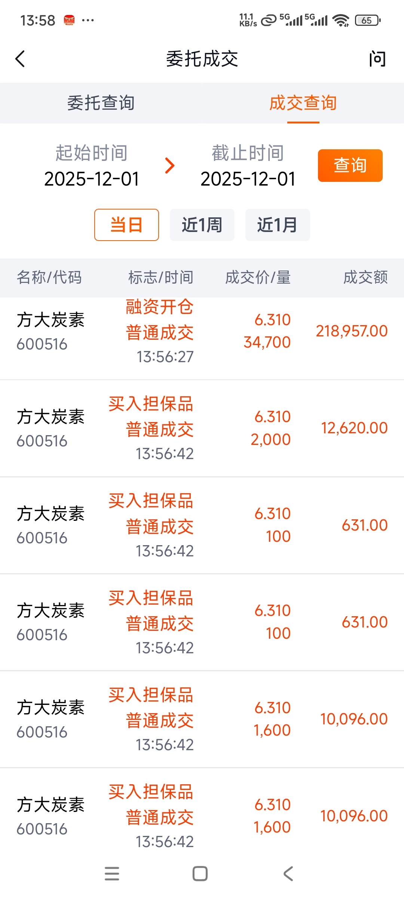Open the 融资开仓 trade record at 13:56:27
The width and height of the screenshot is (404, 898).
coord(202,332)
